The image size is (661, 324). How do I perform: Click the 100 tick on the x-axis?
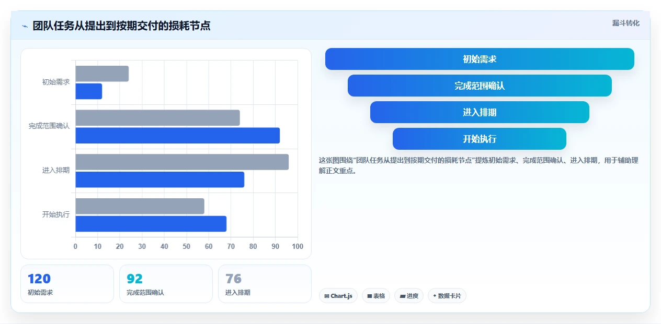pos(298,246)
